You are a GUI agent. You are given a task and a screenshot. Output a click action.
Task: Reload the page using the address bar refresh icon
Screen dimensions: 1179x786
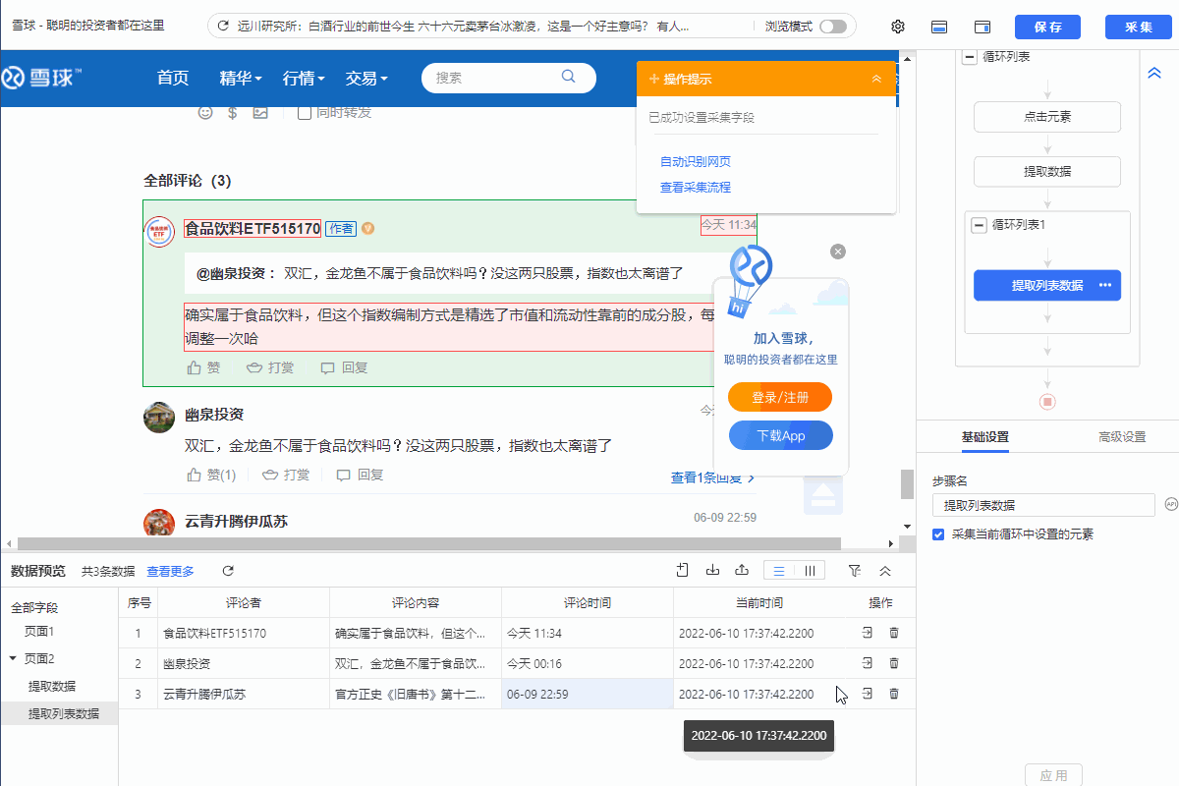[223, 27]
